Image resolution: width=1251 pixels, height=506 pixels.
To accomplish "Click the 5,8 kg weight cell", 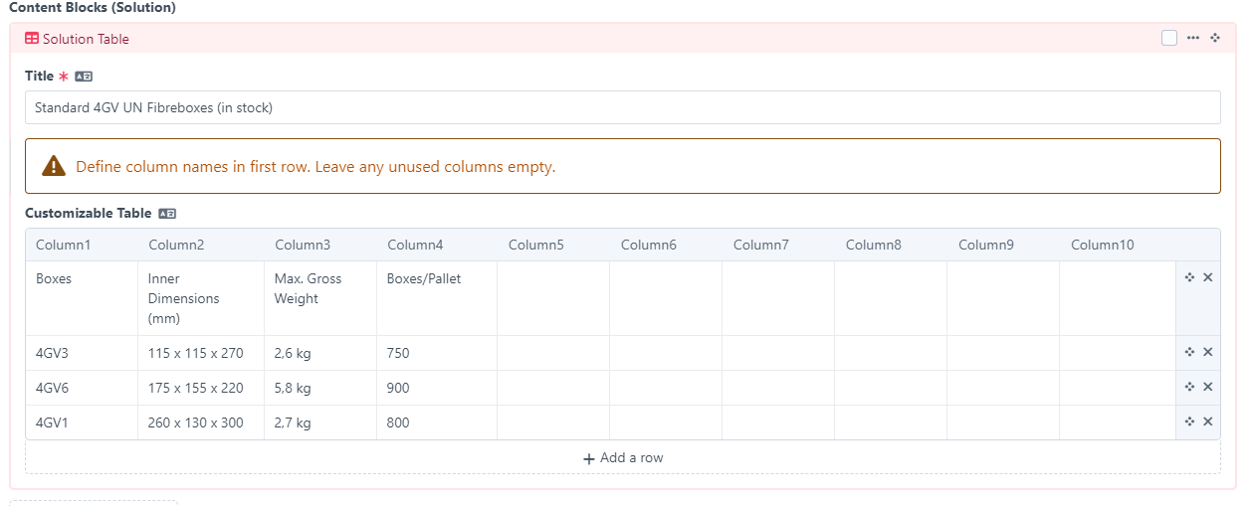I will (x=293, y=388).
